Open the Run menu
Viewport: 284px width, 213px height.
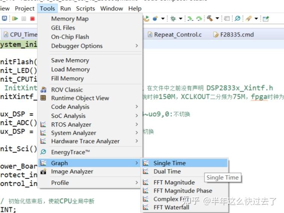pyautogui.click(x=66, y=9)
